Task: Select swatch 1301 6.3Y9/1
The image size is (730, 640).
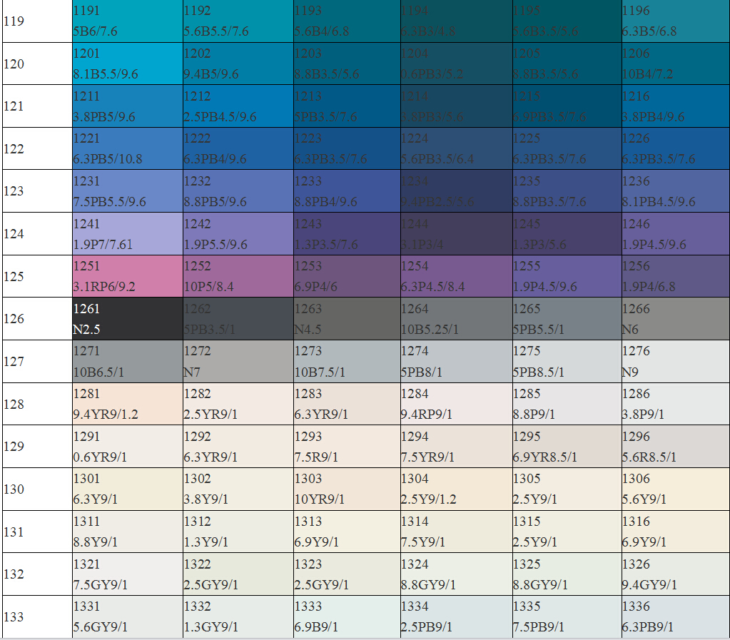Action: [128, 489]
